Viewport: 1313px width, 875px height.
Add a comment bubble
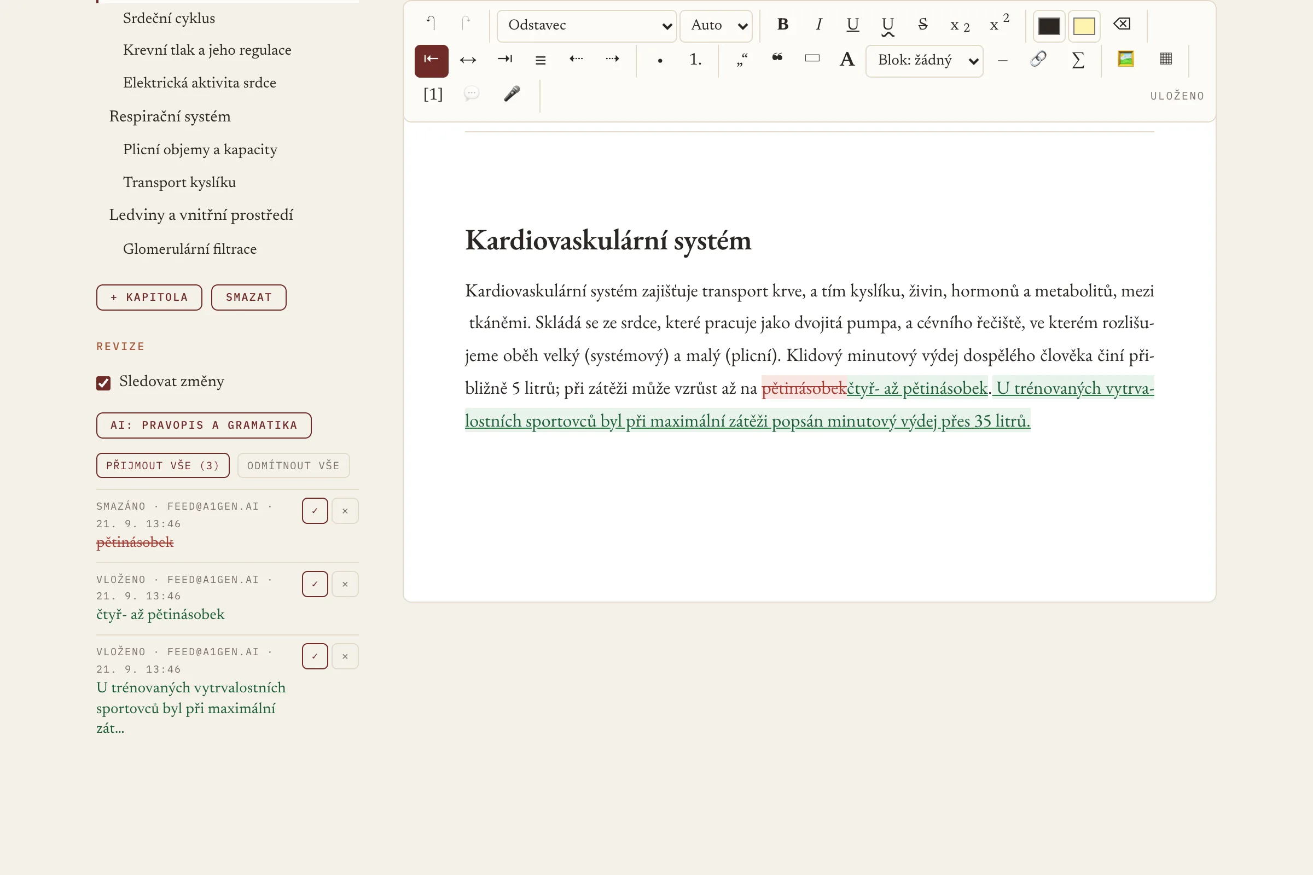pos(472,95)
